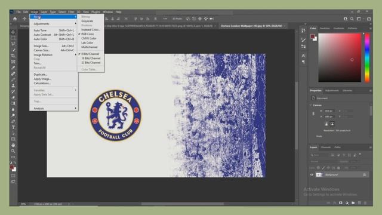Image resolution: width=382 pixels, height=215 pixels.
Task: Select the Horizontal Type tool
Action: click(13, 127)
